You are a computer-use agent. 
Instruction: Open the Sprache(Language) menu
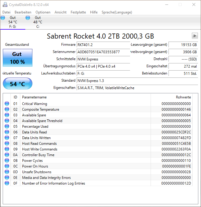coord(117,12)
